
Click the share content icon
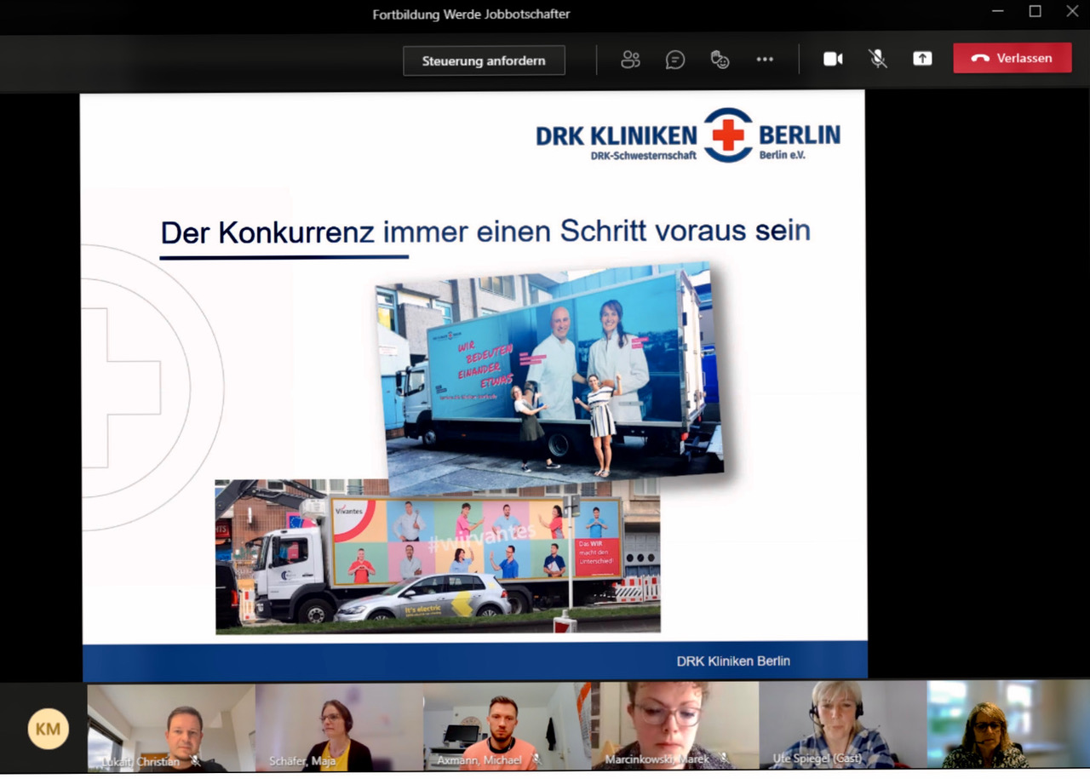pyautogui.click(x=922, y=59)
